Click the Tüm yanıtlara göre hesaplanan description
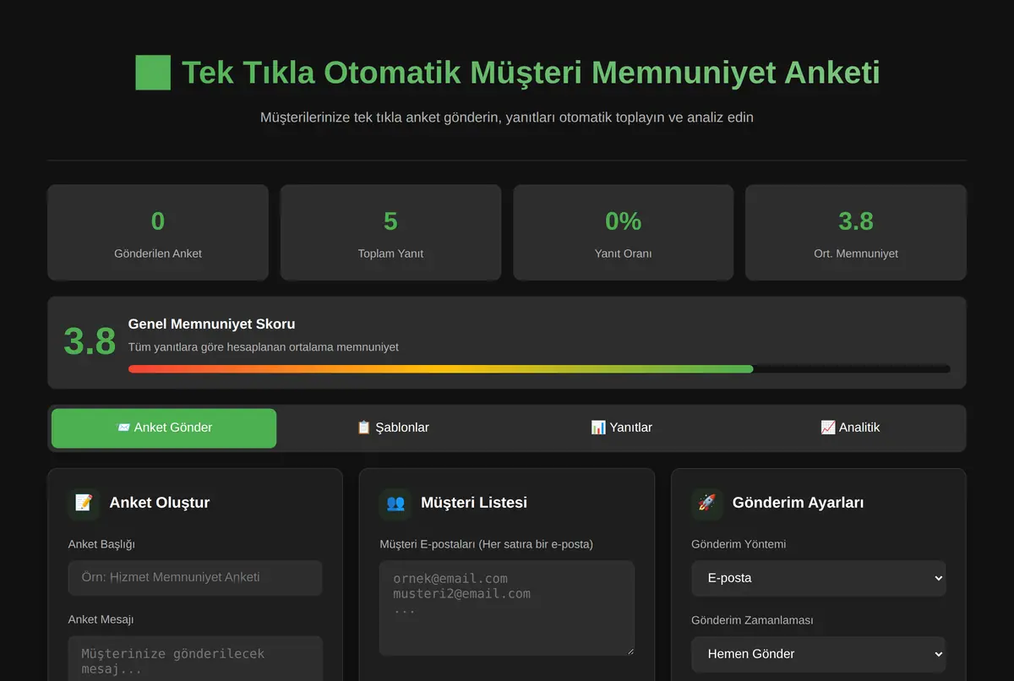Viewport: 1014px width, 681px height. click(264, 347)
